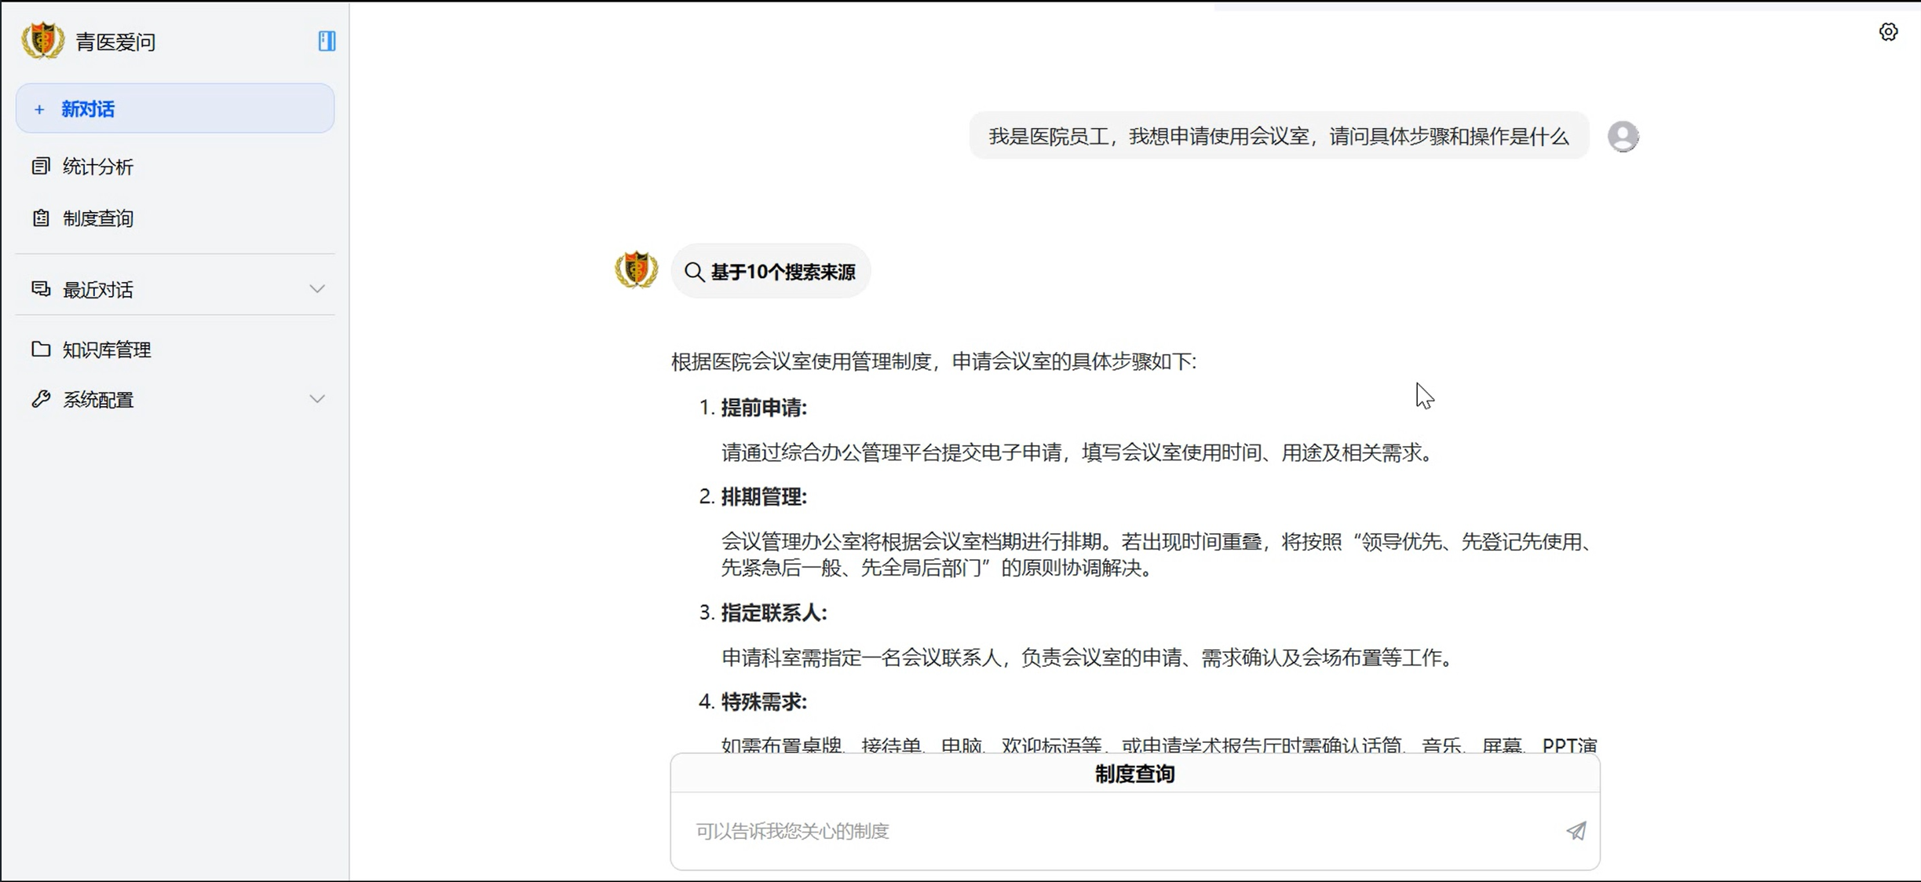Click the assistant avatar badge icon
Screen dimensions: 1921x882
coord(636,270)
